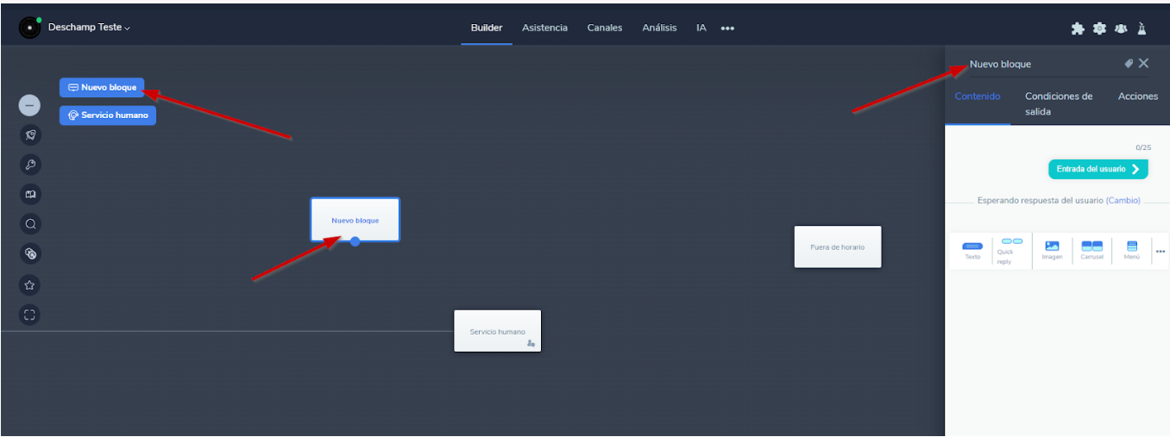Select the Fuera de horario block
Viewport: 1170px width, 437px height.
pyautogui.click(x=837, y=247)
